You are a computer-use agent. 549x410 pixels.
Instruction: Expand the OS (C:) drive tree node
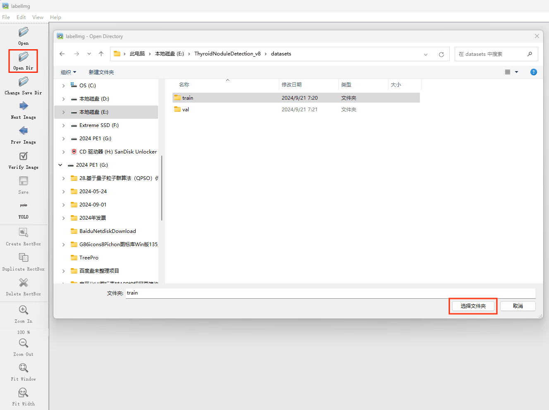pos(63,86)
